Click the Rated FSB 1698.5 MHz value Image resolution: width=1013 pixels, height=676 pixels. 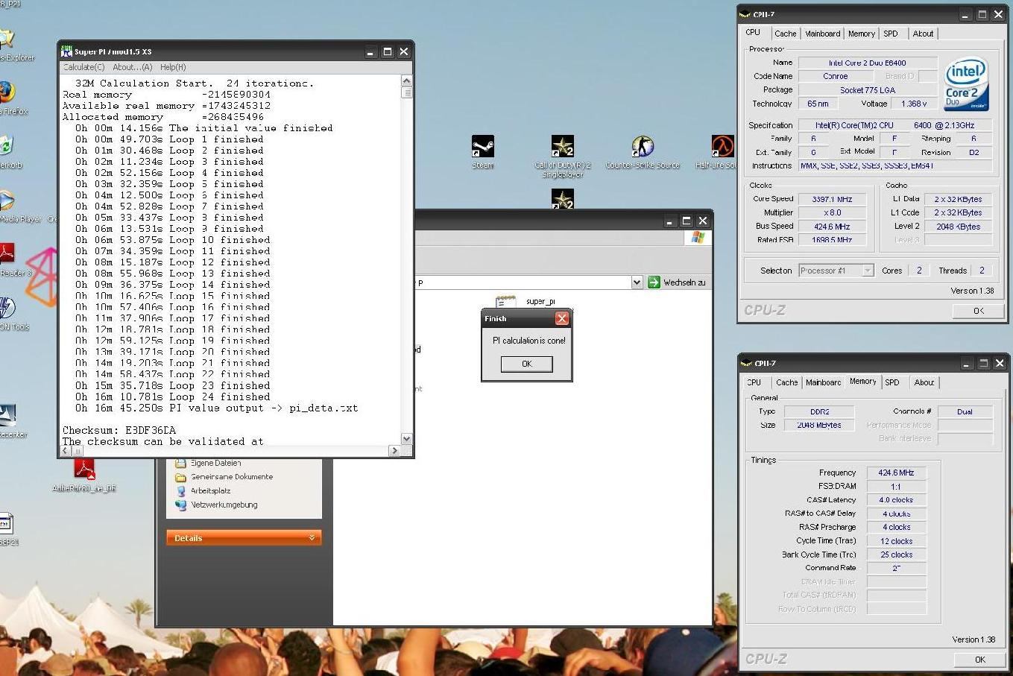tap(833, 240)
